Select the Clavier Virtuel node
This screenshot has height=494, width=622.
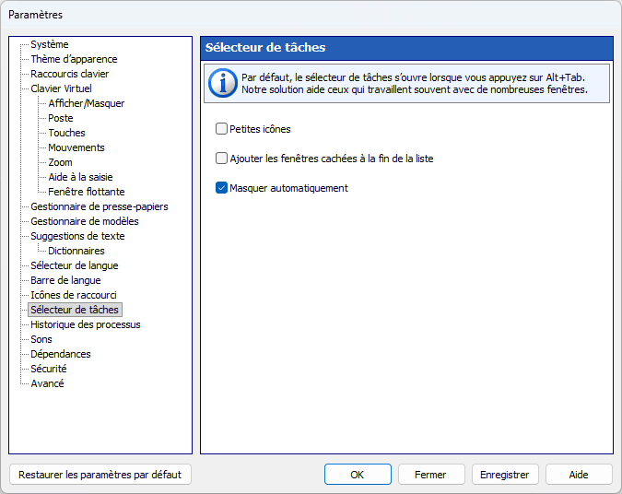tap(61, 88)
